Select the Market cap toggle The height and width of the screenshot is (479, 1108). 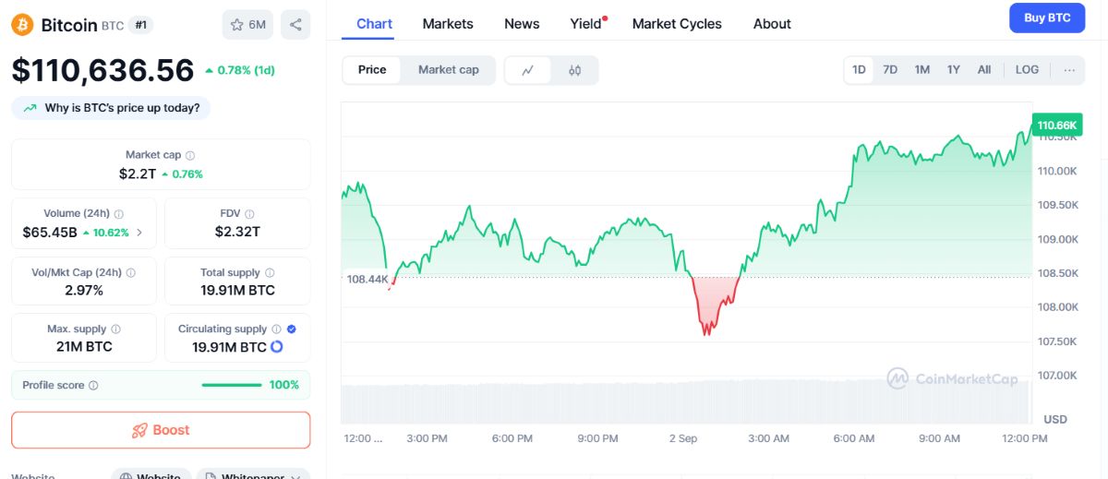(449, 70)
